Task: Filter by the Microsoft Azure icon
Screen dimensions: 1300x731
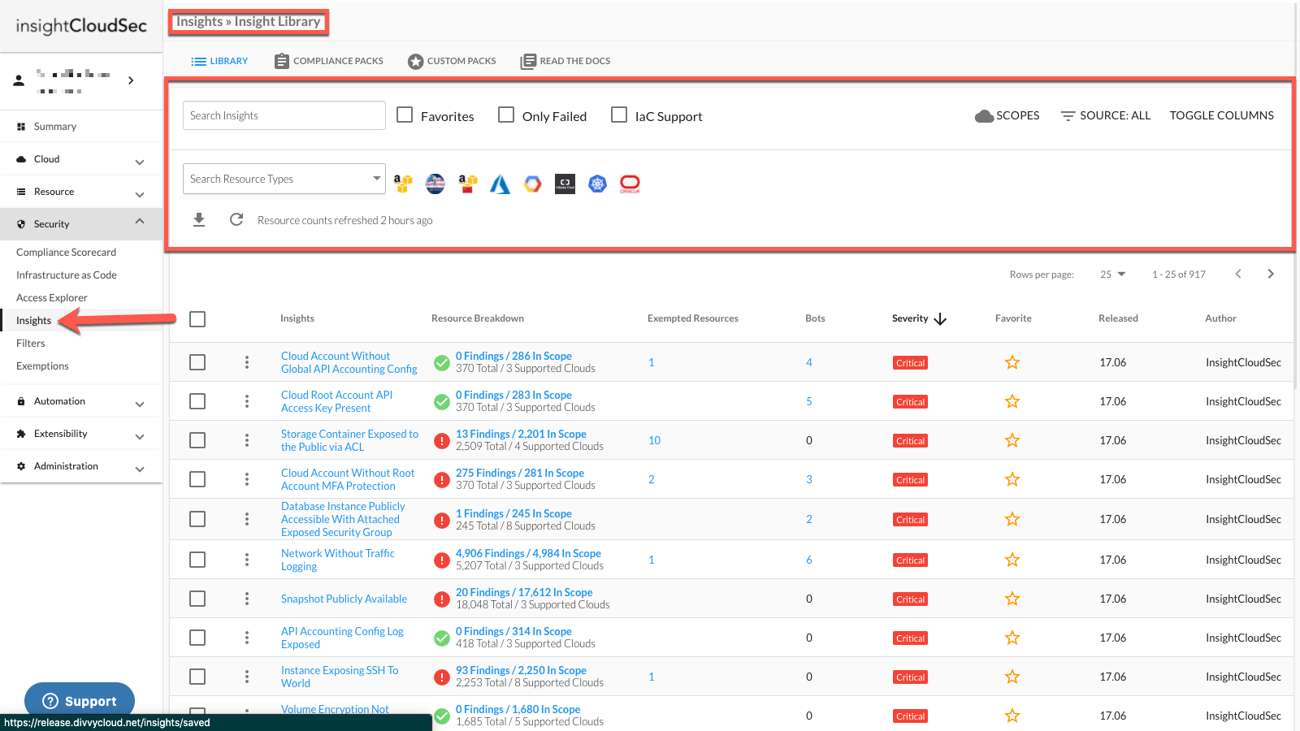Action: [x=500, y=184]
